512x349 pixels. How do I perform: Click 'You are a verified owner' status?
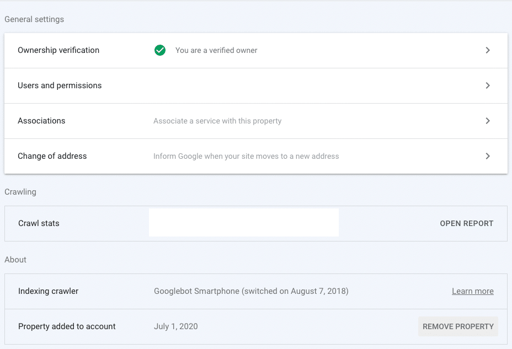click(216, 50)
